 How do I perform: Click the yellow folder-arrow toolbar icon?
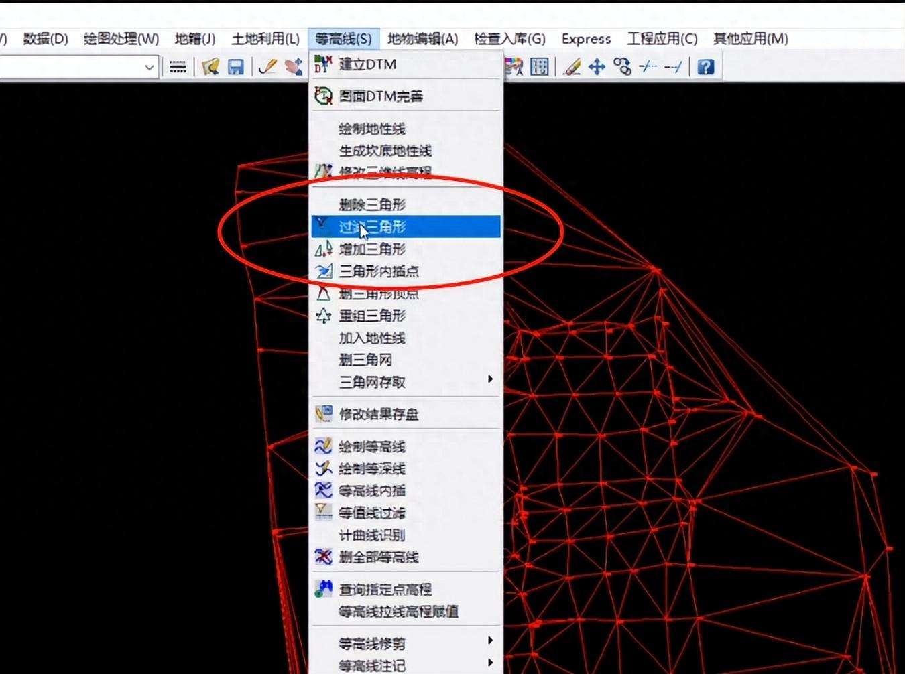(x=210, y=67)
